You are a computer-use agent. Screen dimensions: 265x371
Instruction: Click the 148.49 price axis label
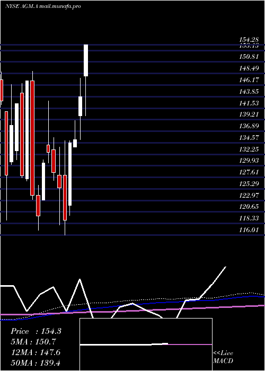click(248, 68)
